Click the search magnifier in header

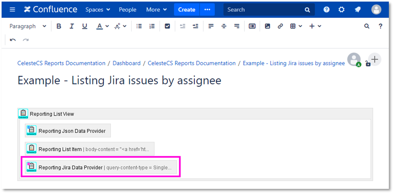307,10
